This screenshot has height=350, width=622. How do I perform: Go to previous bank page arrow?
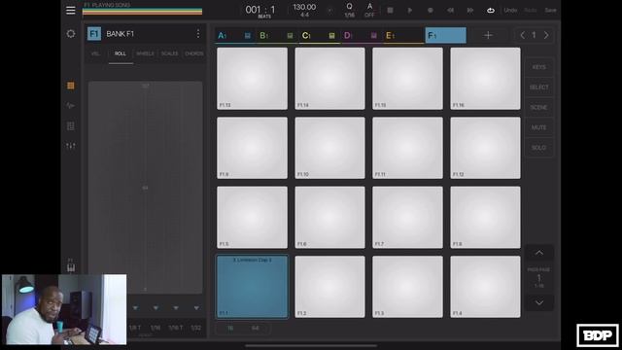tap(523, 35)
